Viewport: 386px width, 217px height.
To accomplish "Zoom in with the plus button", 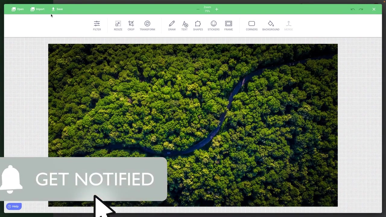I will click(x=217, y=9).
